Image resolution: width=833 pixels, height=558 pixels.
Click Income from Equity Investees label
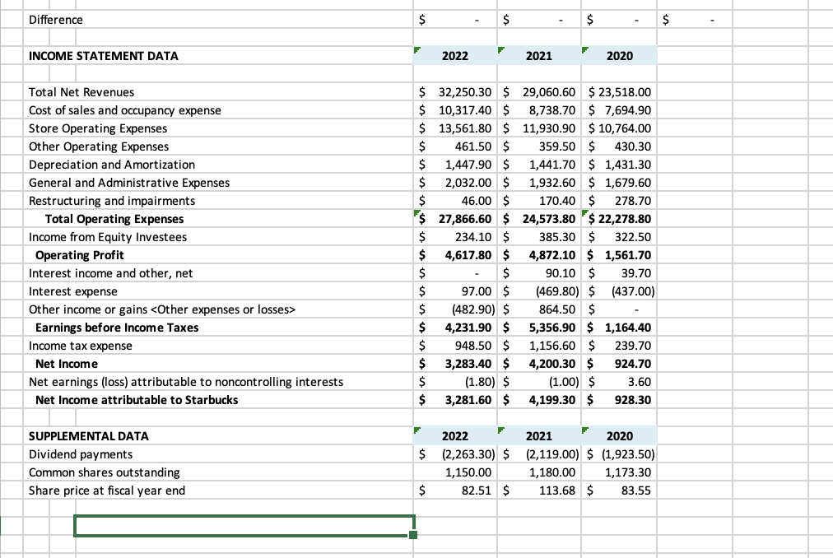click(108, 236)
